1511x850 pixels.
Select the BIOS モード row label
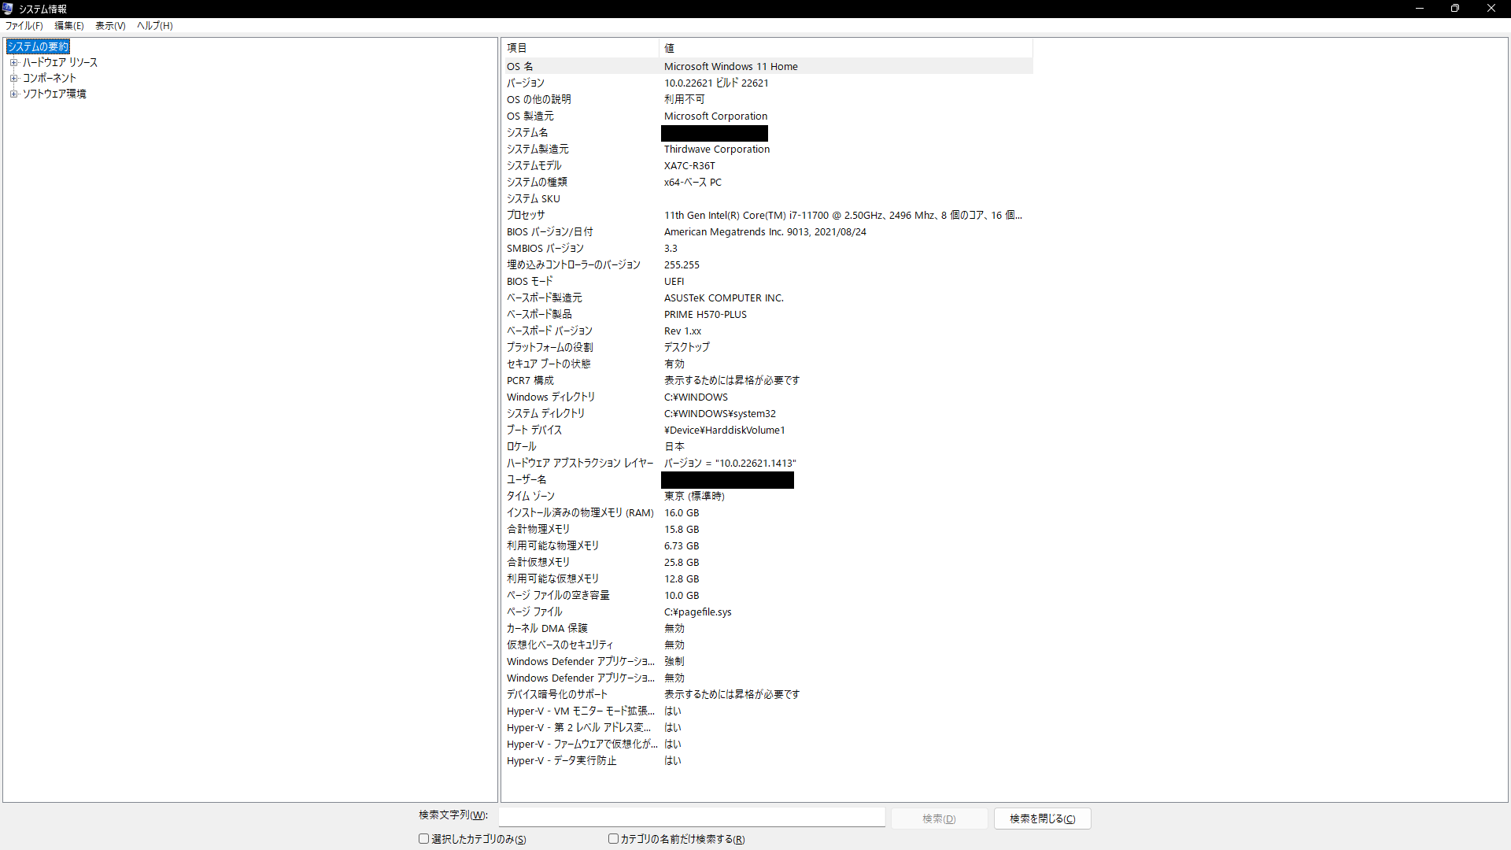pos(530,281)
